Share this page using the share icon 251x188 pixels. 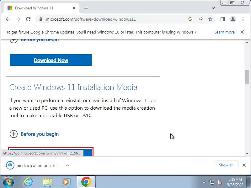point(200,19)
